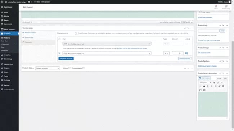Untick the checked discount row checkbox

[59, 53]
